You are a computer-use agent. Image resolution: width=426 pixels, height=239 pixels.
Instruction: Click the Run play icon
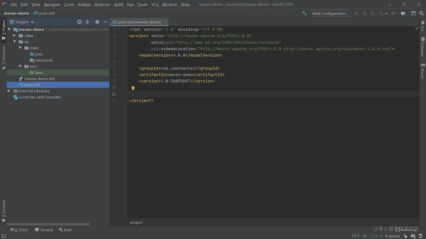pyautogui.click(x=357, y=13)
